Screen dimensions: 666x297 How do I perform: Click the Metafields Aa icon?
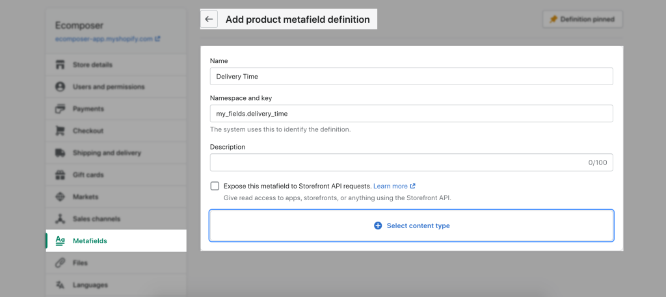[x=60, y=241]
